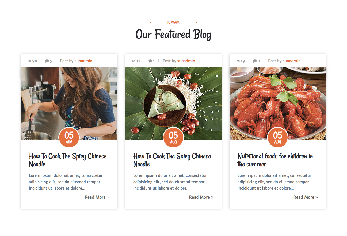Click the 05 Aug date badge on rice dumpling post

point(173,137)
